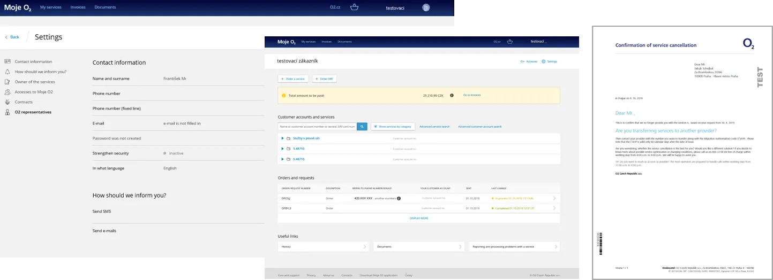Click the info icon next to 'another numbers'
Screen dimensions: 773x280
click(x=399, y=198)
